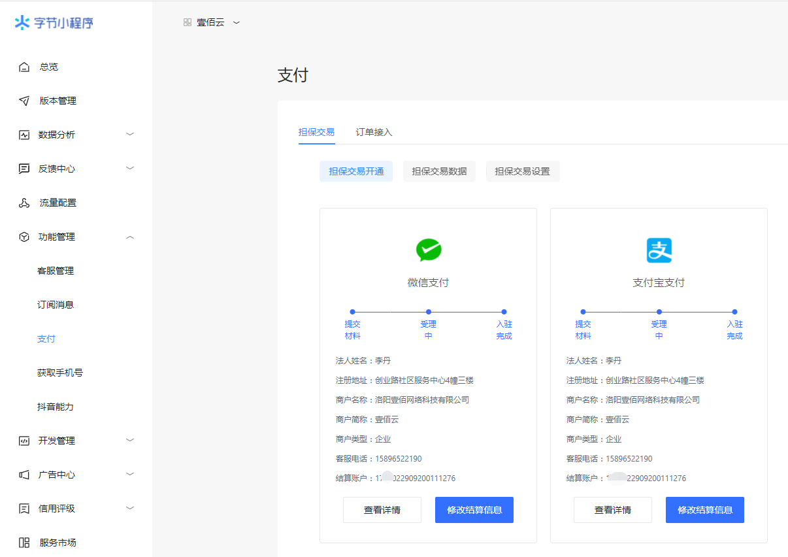Select the 担保交易数据 sub-tab
Viewport: 788px width, 557px height.
click(439, 171)
